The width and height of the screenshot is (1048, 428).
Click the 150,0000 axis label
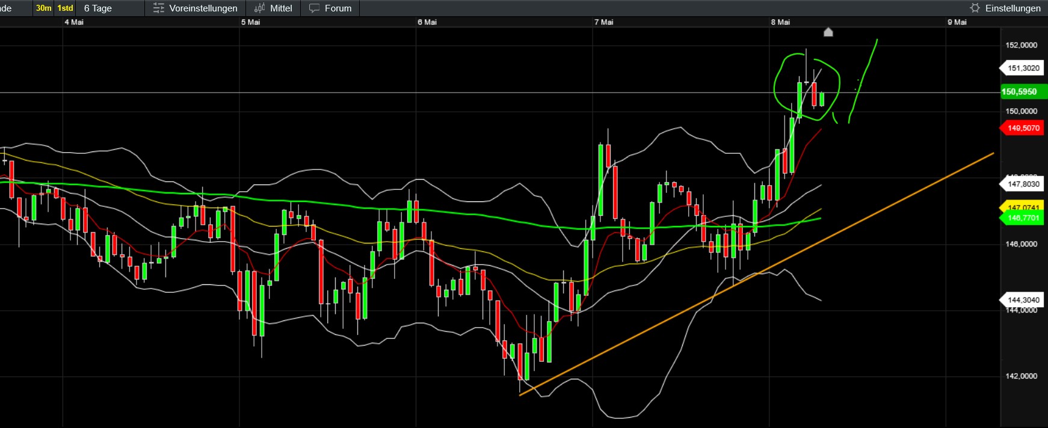coord(1022,111)
